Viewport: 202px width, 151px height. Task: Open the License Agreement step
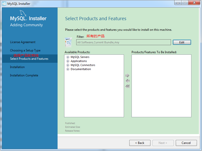tap(23, 42)
